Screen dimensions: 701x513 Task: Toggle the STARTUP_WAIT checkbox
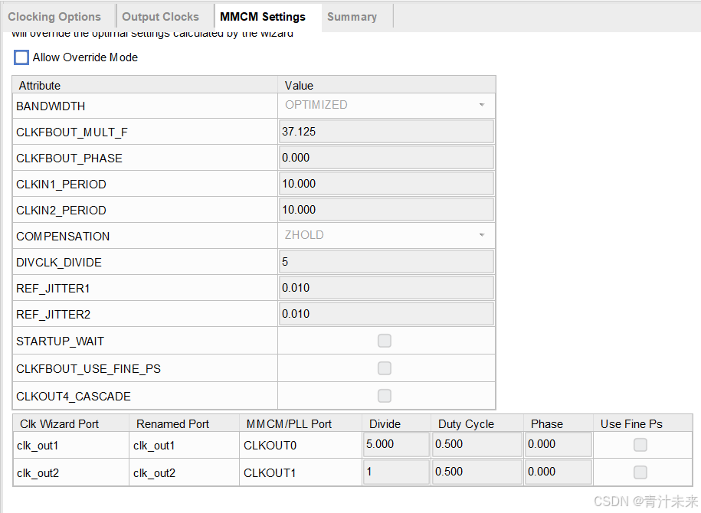point(384,341)
